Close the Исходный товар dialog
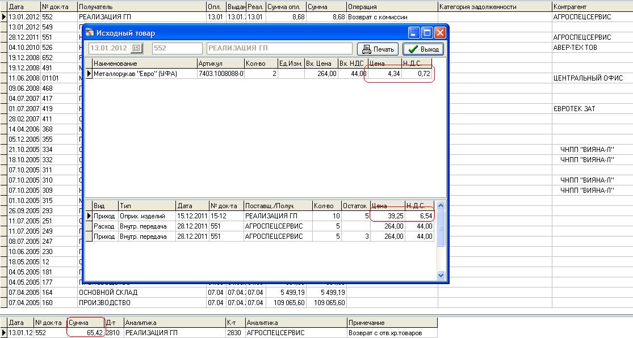This screenshot has height=338, width=633. (x=439, y=33)
